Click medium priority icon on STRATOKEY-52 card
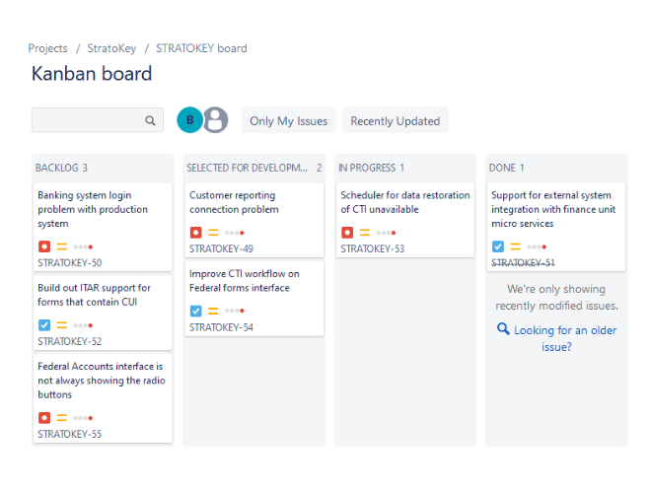651x490 pixels. [61, 325]
